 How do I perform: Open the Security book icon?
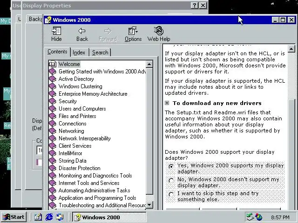coord(53,101)
